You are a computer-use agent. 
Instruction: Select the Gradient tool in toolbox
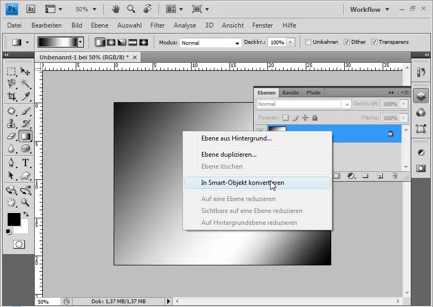tap(25, 136)
